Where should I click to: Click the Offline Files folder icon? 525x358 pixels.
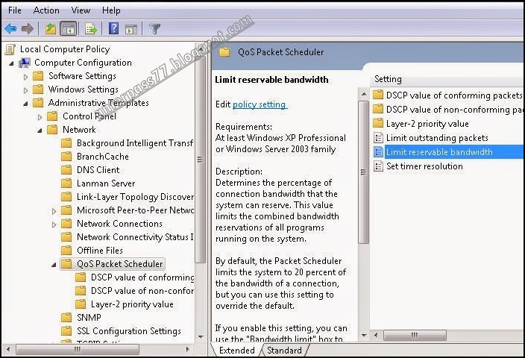coord(66,250)
